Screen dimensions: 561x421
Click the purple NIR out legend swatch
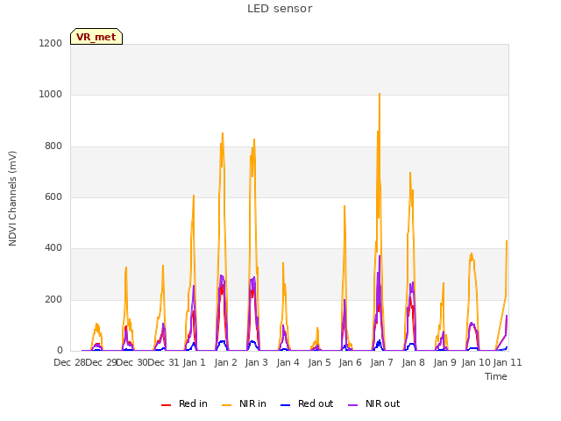[352, 405]
